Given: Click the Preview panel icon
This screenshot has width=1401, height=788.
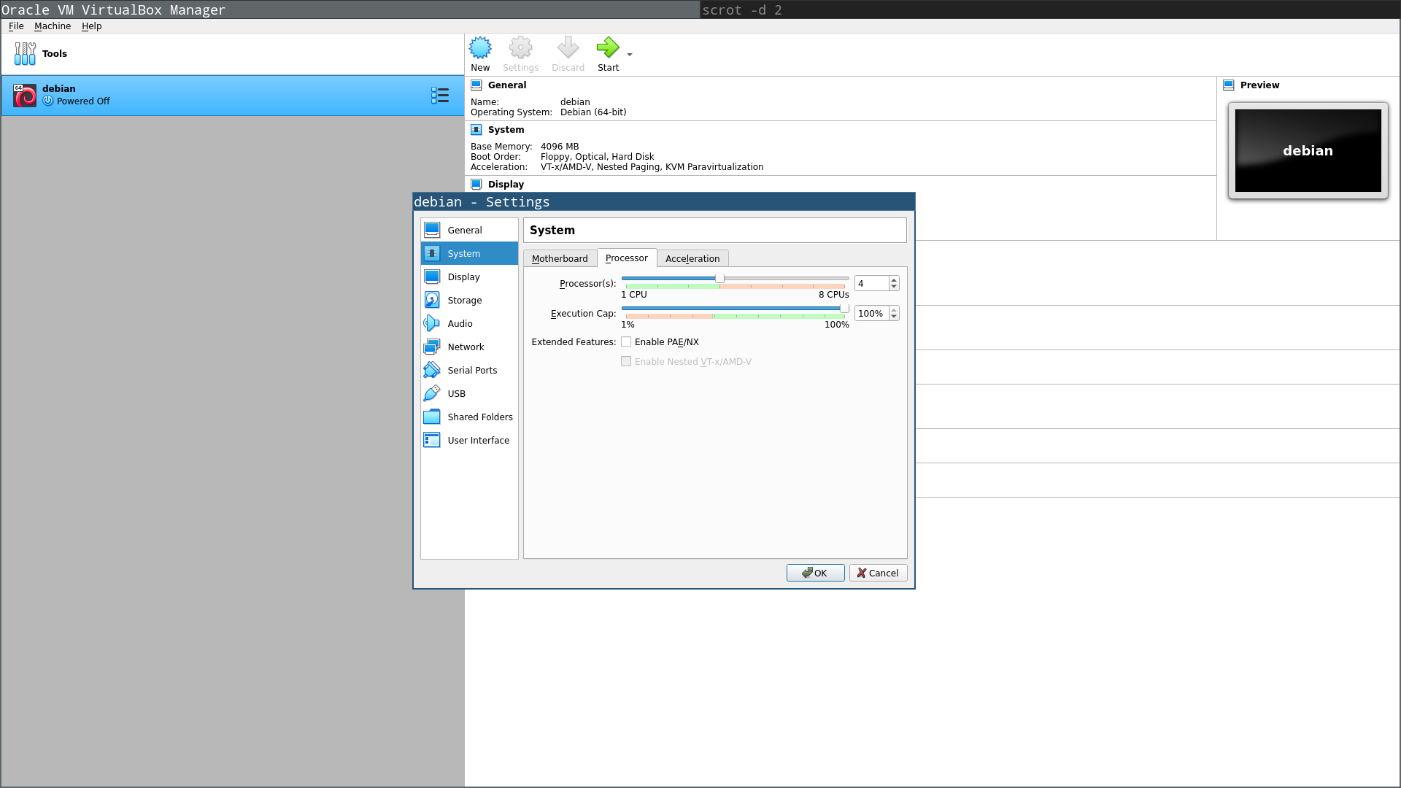Looking at the screenshot, I should tap(1229, 85).
